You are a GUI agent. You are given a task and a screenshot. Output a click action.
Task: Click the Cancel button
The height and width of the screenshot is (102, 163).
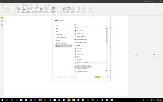pos(104,77)
